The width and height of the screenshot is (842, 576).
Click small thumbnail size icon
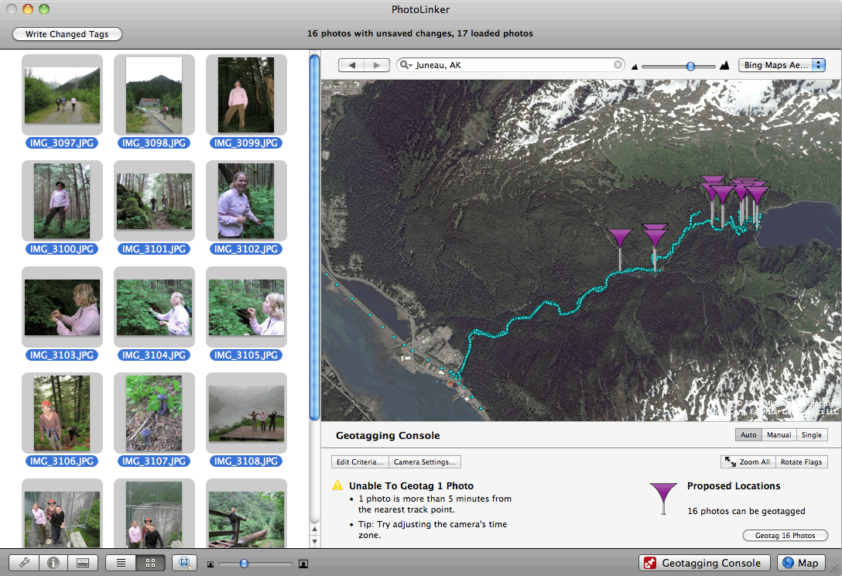pos(210,564)
